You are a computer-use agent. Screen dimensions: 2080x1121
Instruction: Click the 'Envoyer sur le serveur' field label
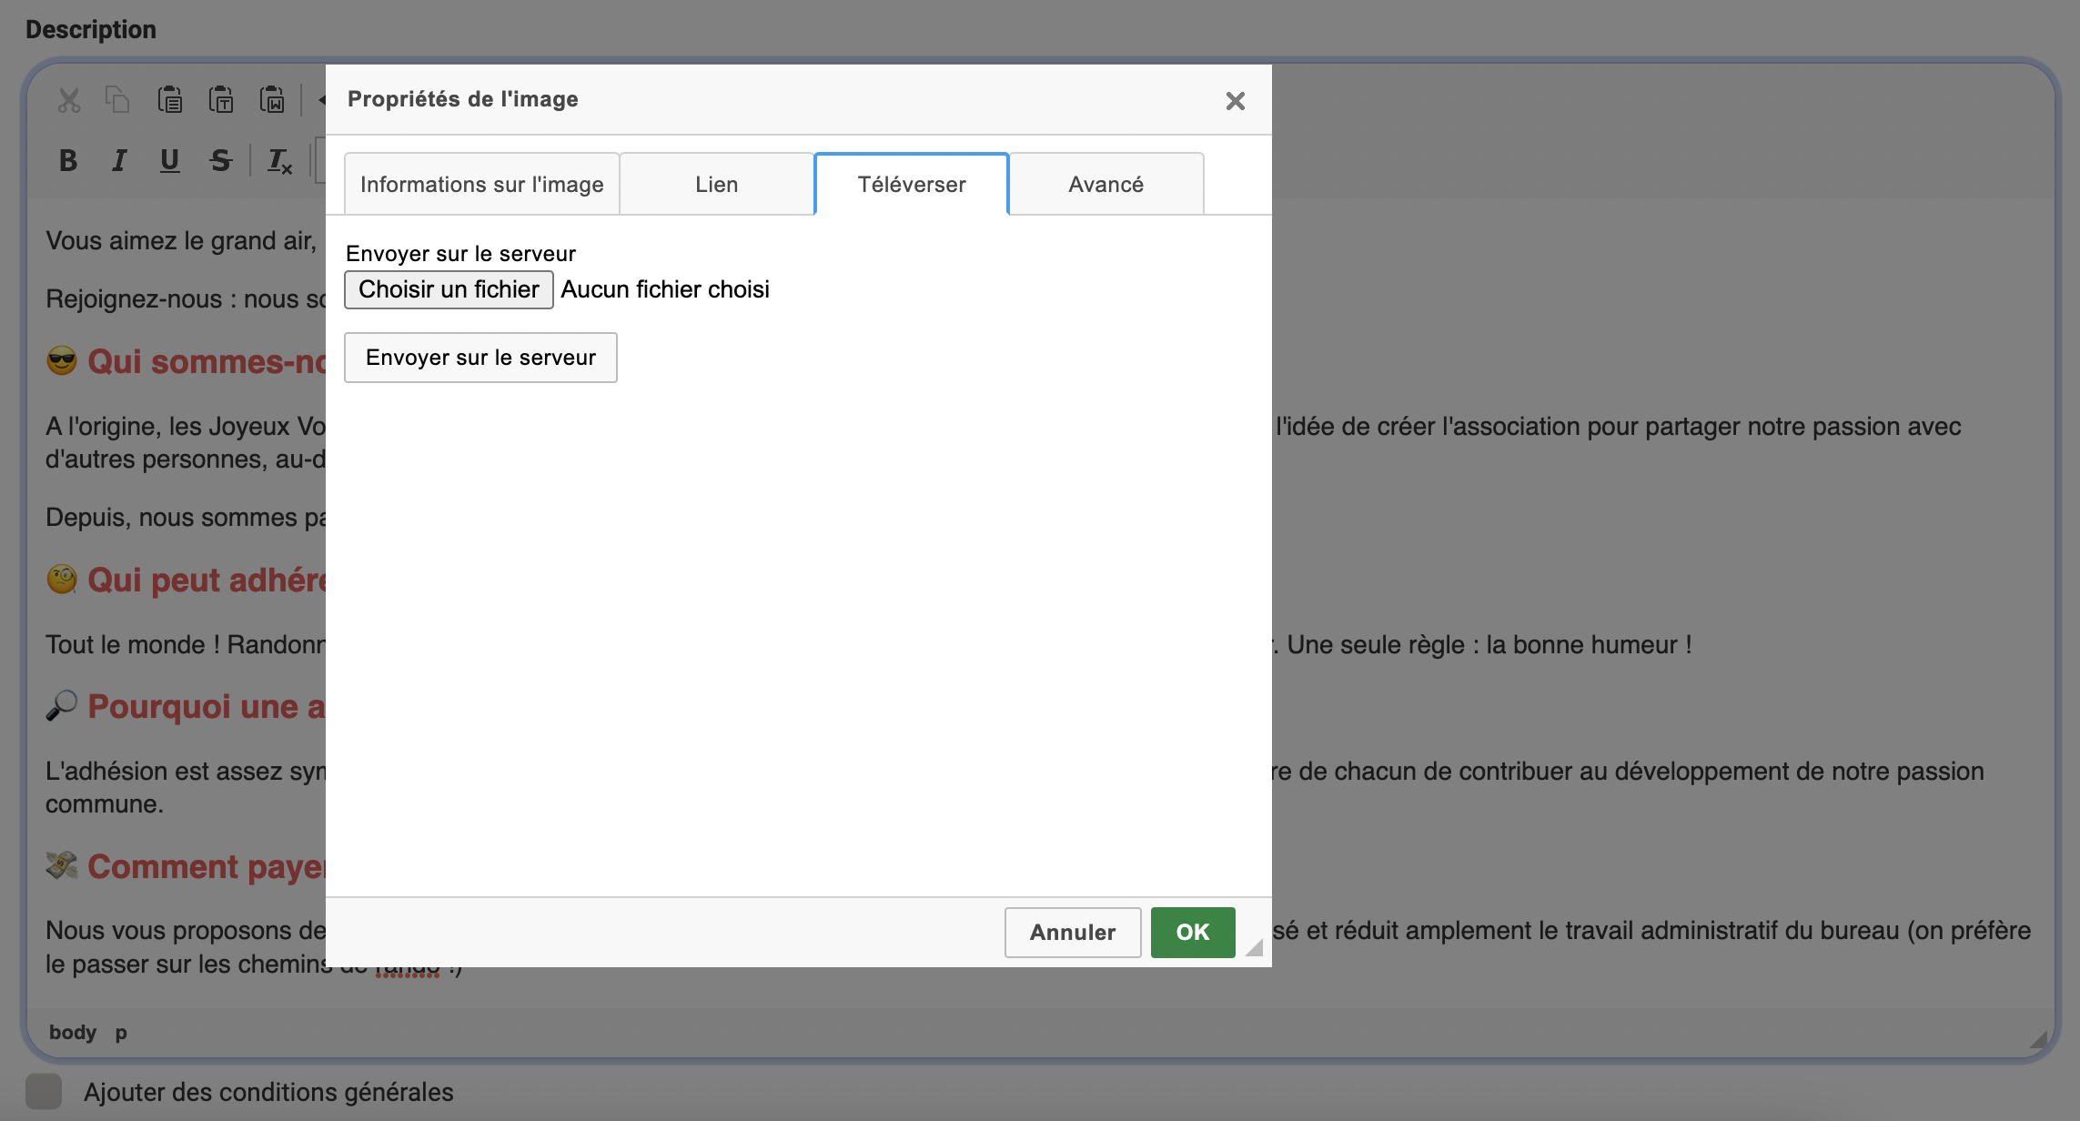(460, 254)
